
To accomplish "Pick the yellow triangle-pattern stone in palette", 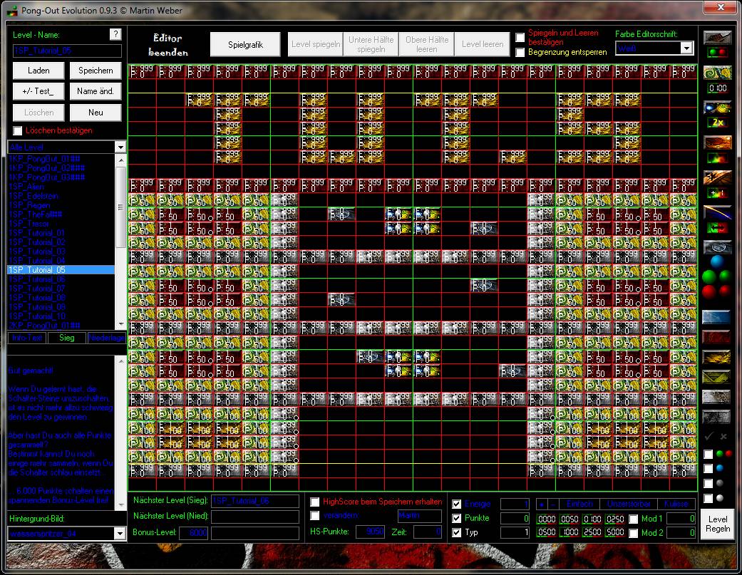I will pos(717,376).
